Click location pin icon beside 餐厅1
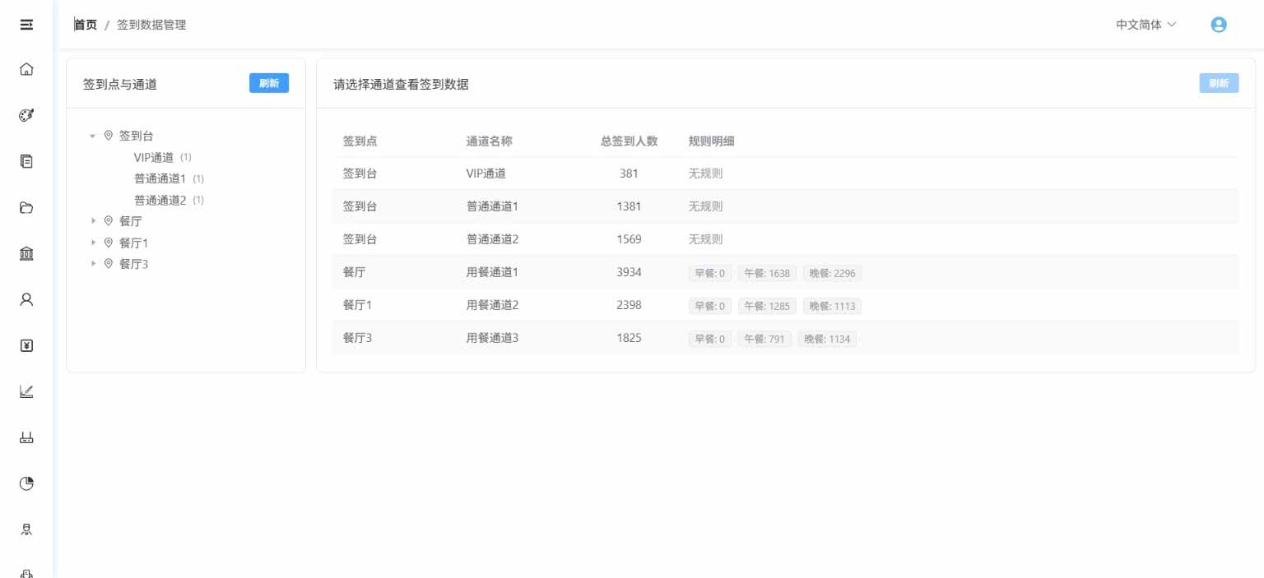1264x578 pixels. point(108,243)
